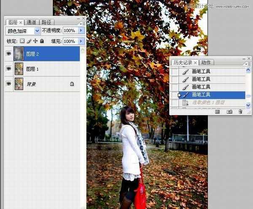Viewport: 253px width, 209px height.
Task: Switch to the 通道 (Channels) tab
Action: click(32, 22)
